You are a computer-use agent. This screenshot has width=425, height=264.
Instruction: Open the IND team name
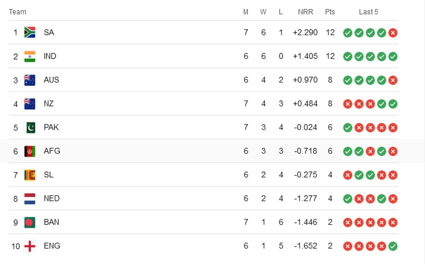(50, 56)
